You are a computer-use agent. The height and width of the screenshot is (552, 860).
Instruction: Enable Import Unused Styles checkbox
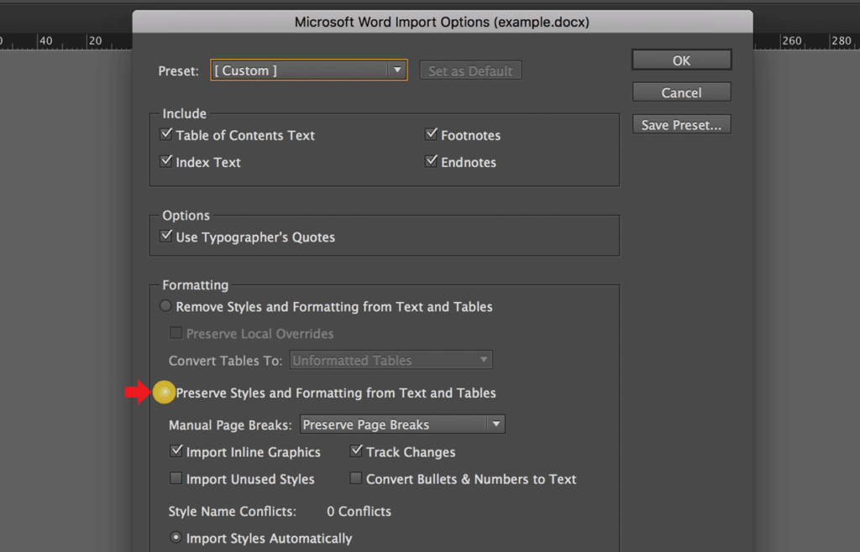(x=176, y=478)
